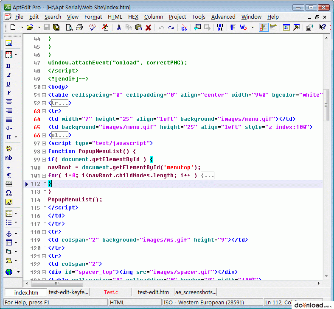Image resolution: width=334 pixels, height=309 pixels.
Task: Insert horizontal rule with the line icon
Action: pyautogui.click(x=9, y=184)
